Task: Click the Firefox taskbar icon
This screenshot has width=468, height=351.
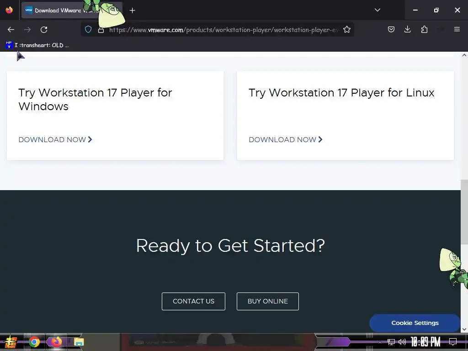Action: pyautogui.click(x=56, y=342)
